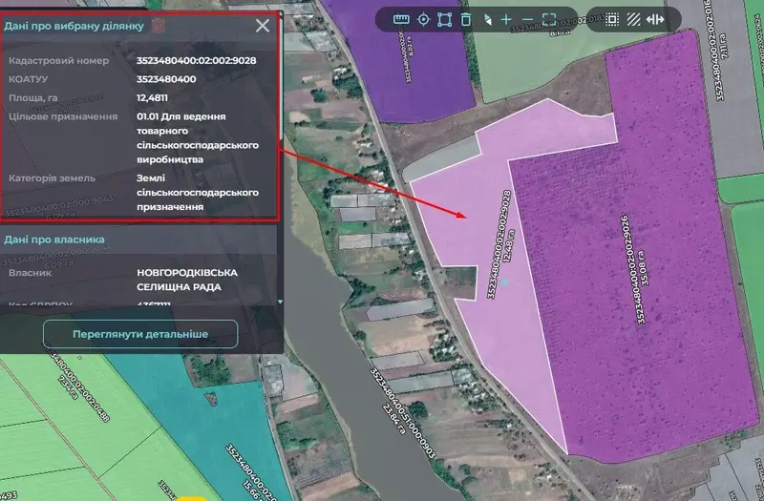Click the area value 12,4811
Screen dimensions: 764x501
point(152,98)
